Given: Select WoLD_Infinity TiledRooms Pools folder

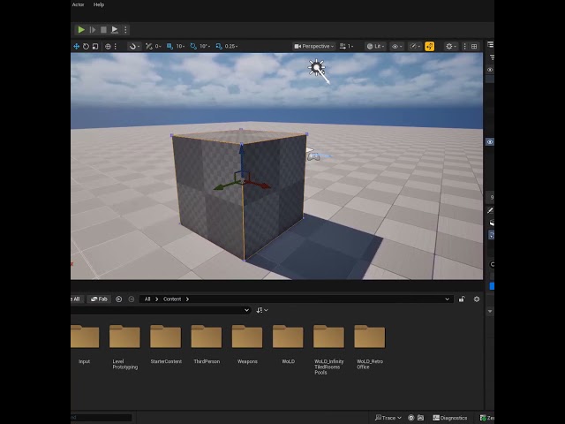Looking at the screenshot, I should (x=328, y=350).
